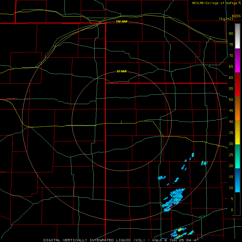Click the legend value 50
The image size is (242, 242).
[x=231, y=99]
